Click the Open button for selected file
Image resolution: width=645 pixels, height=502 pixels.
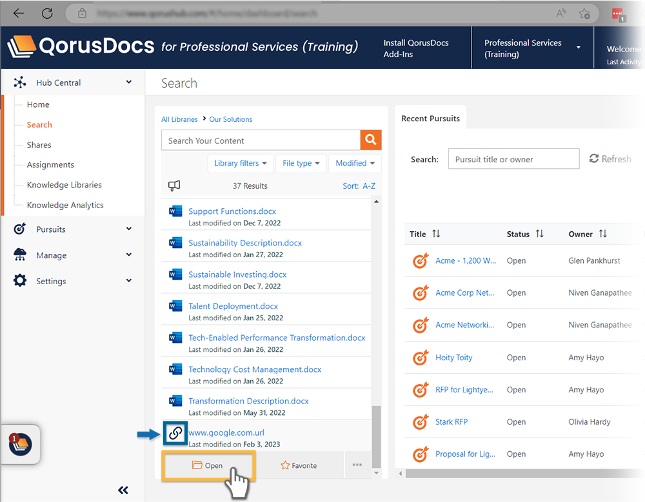208,465
